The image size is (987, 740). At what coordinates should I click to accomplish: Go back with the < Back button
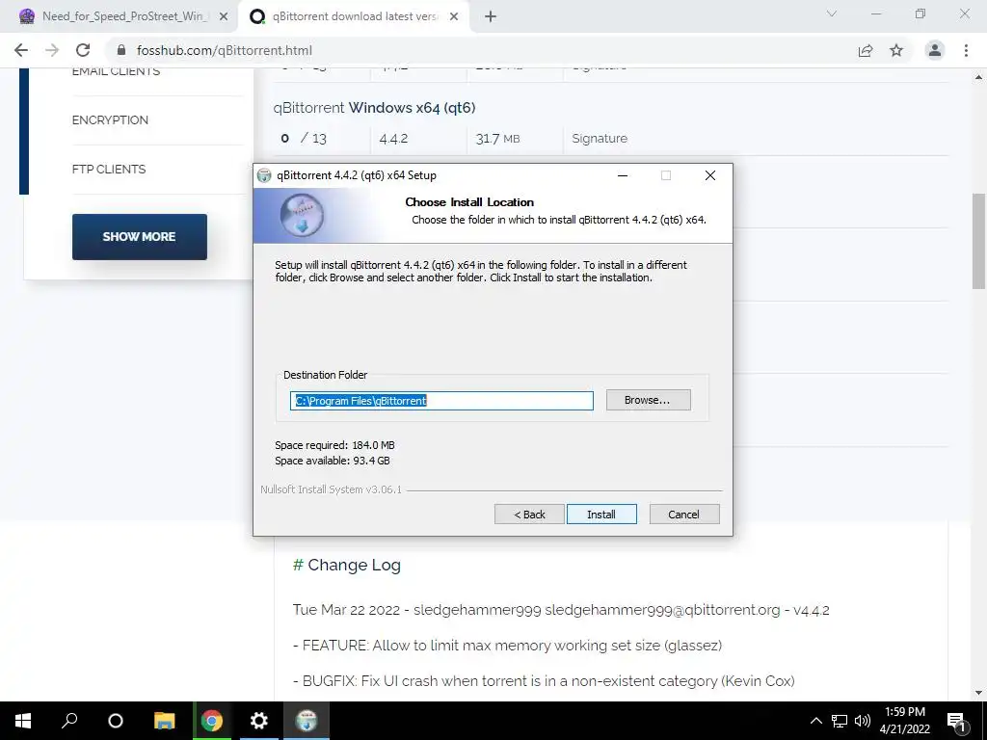coord(529,515)
